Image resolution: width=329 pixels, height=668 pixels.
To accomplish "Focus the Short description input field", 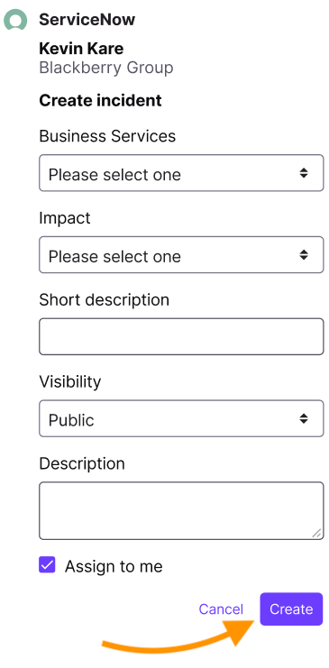I will 181,336.
